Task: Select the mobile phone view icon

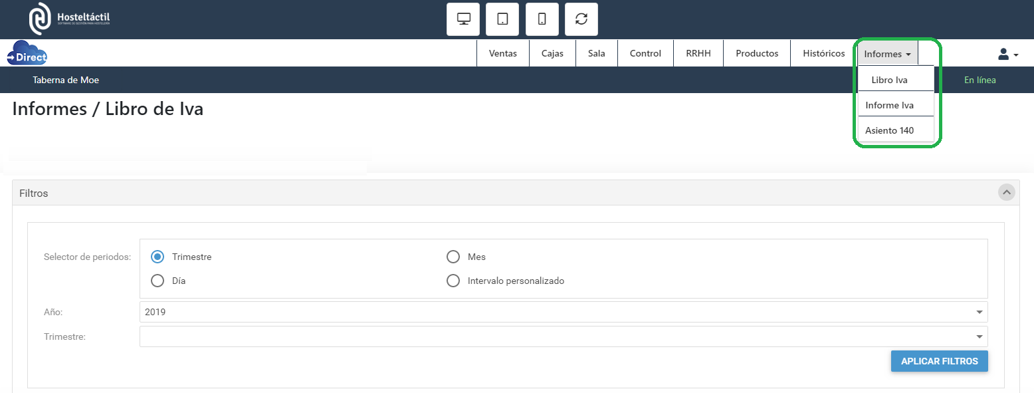Action: click(x=542, y=19)
